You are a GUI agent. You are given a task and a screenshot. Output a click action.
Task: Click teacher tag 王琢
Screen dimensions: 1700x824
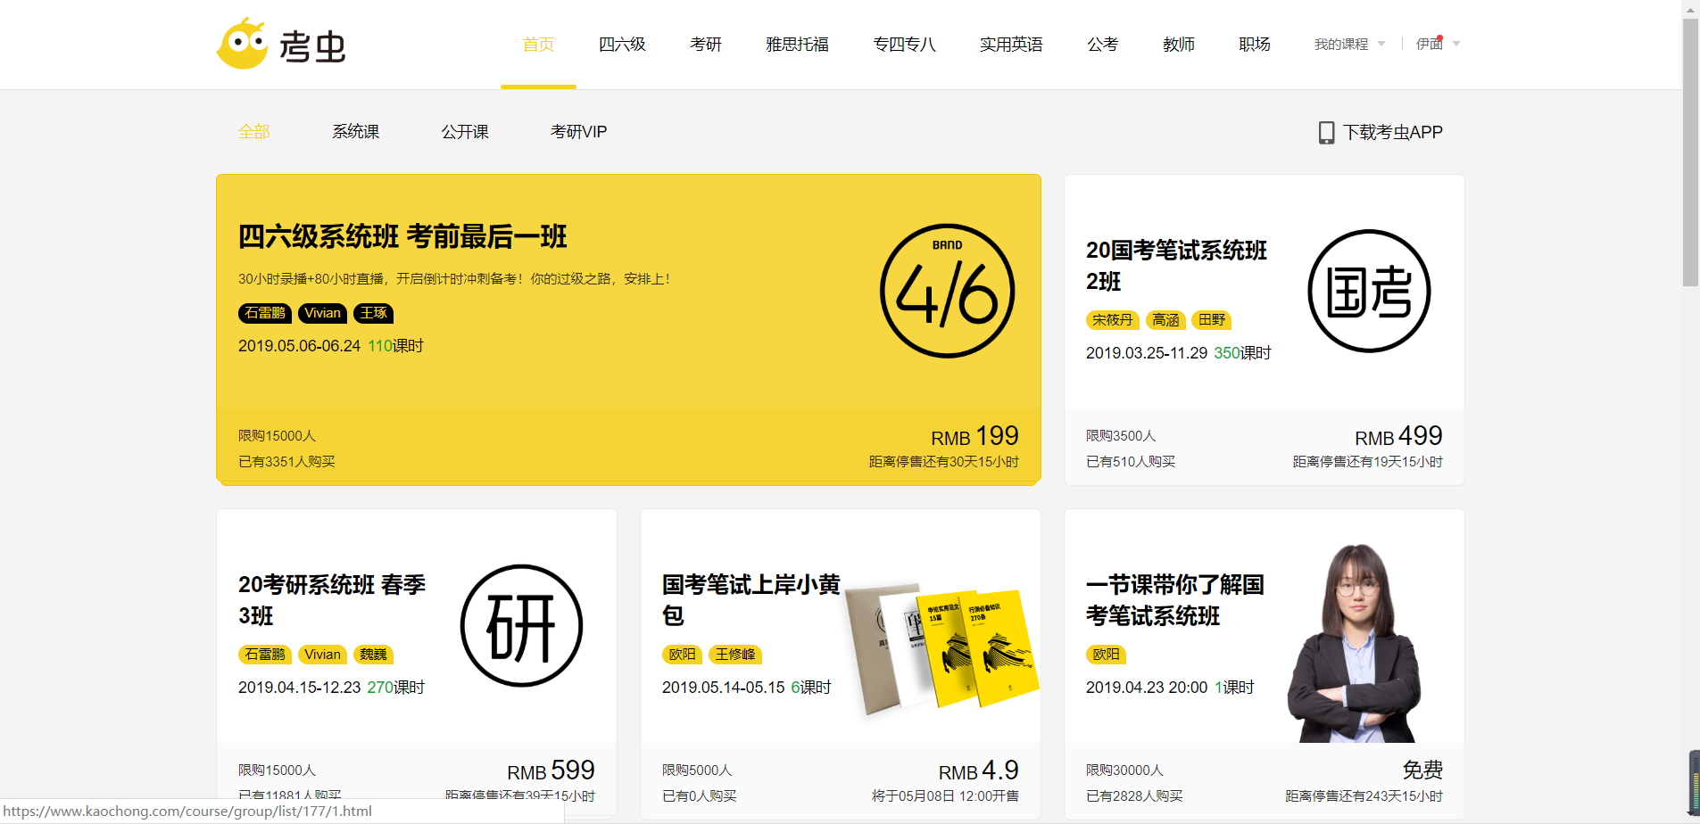click(x=373, y=313)
